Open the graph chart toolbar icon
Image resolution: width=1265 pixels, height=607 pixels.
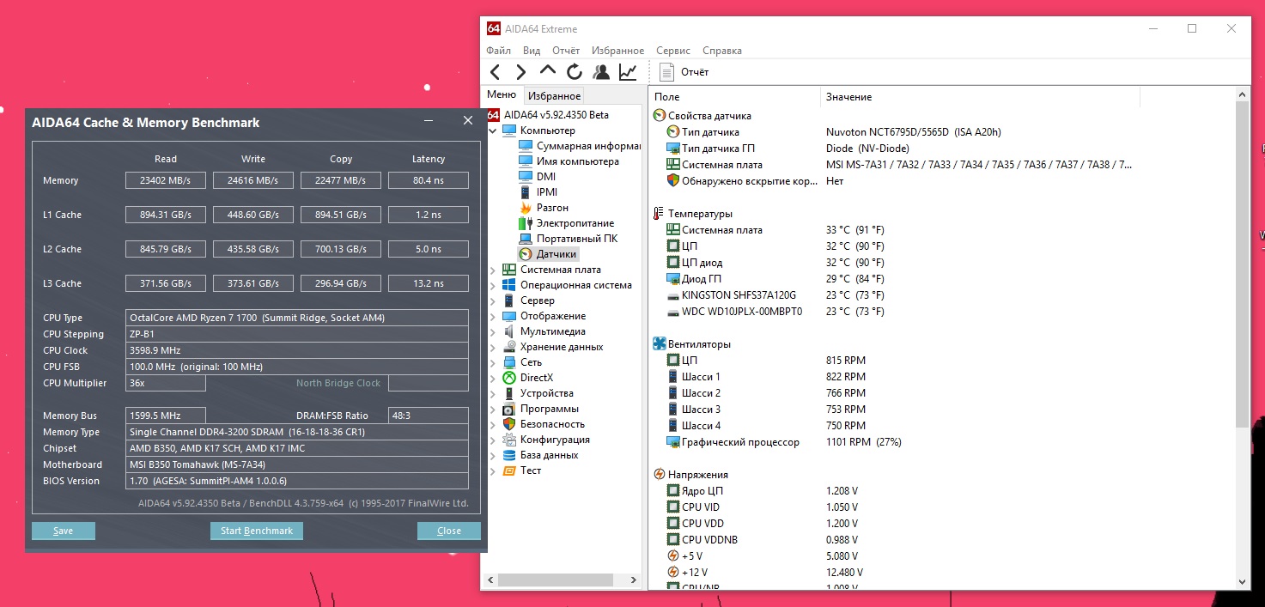(628, 72)
